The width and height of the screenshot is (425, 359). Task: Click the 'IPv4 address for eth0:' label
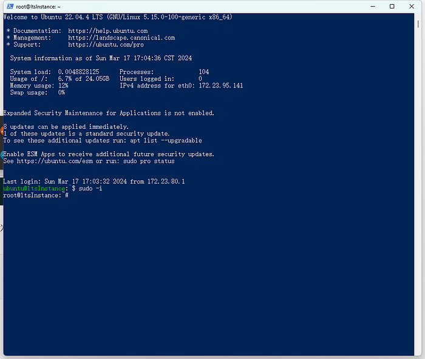157,86
